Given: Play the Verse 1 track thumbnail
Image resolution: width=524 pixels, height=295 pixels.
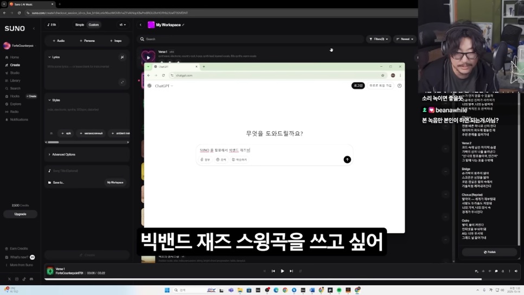Looking at the screenshot, I should pos(148,57).
